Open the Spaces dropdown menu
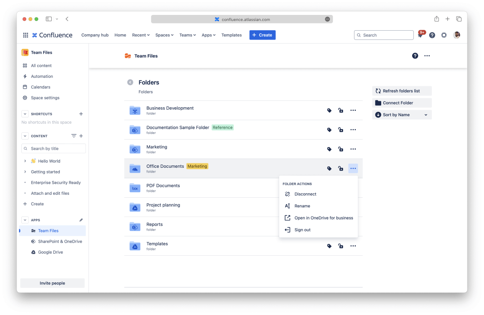Viewport: 484px width, 315px height. (x=165, y=35)
